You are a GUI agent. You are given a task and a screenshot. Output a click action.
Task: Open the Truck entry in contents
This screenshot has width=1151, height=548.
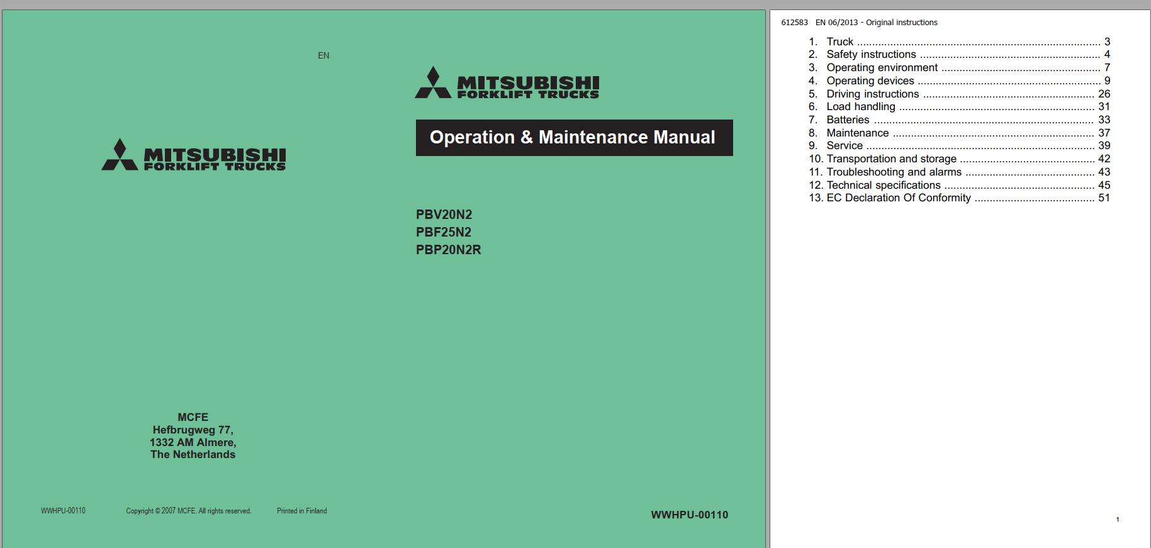click(959, 42)
